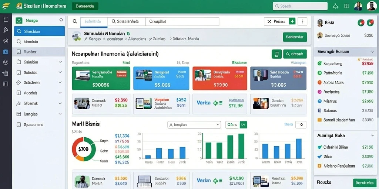The width and height of the screenshot is (379, 189).
Task: Toggle the second round icon beside Bisia
Action: click(370, 23)
